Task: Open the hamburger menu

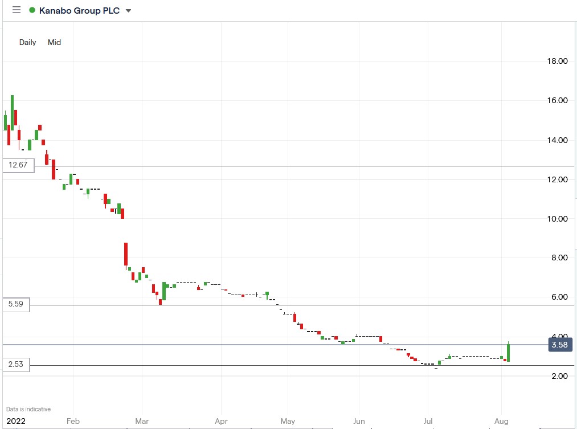Action: point(16,10)
